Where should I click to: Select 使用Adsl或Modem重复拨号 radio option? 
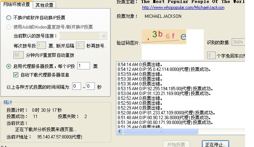pos(9,27)
